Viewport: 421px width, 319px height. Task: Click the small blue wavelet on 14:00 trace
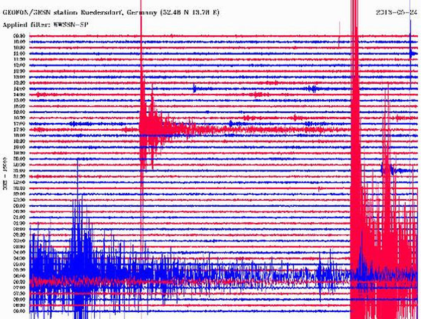194,89
